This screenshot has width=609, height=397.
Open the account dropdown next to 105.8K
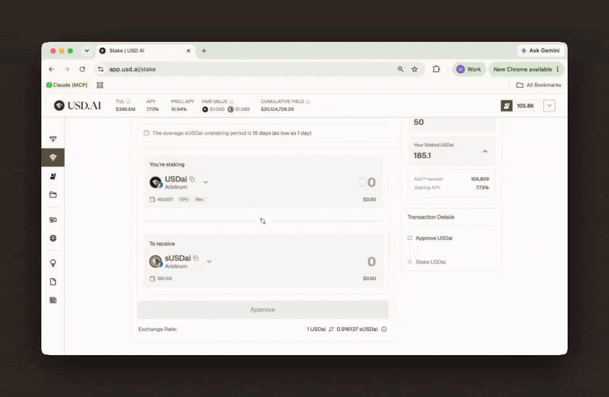(549, 105)
